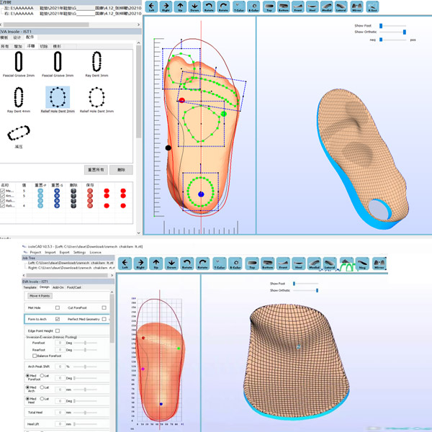This screenshot has width=432, height=432.
Task: Open T-Color in Chinese-interface window toolbar
Action: click(239, 6)
